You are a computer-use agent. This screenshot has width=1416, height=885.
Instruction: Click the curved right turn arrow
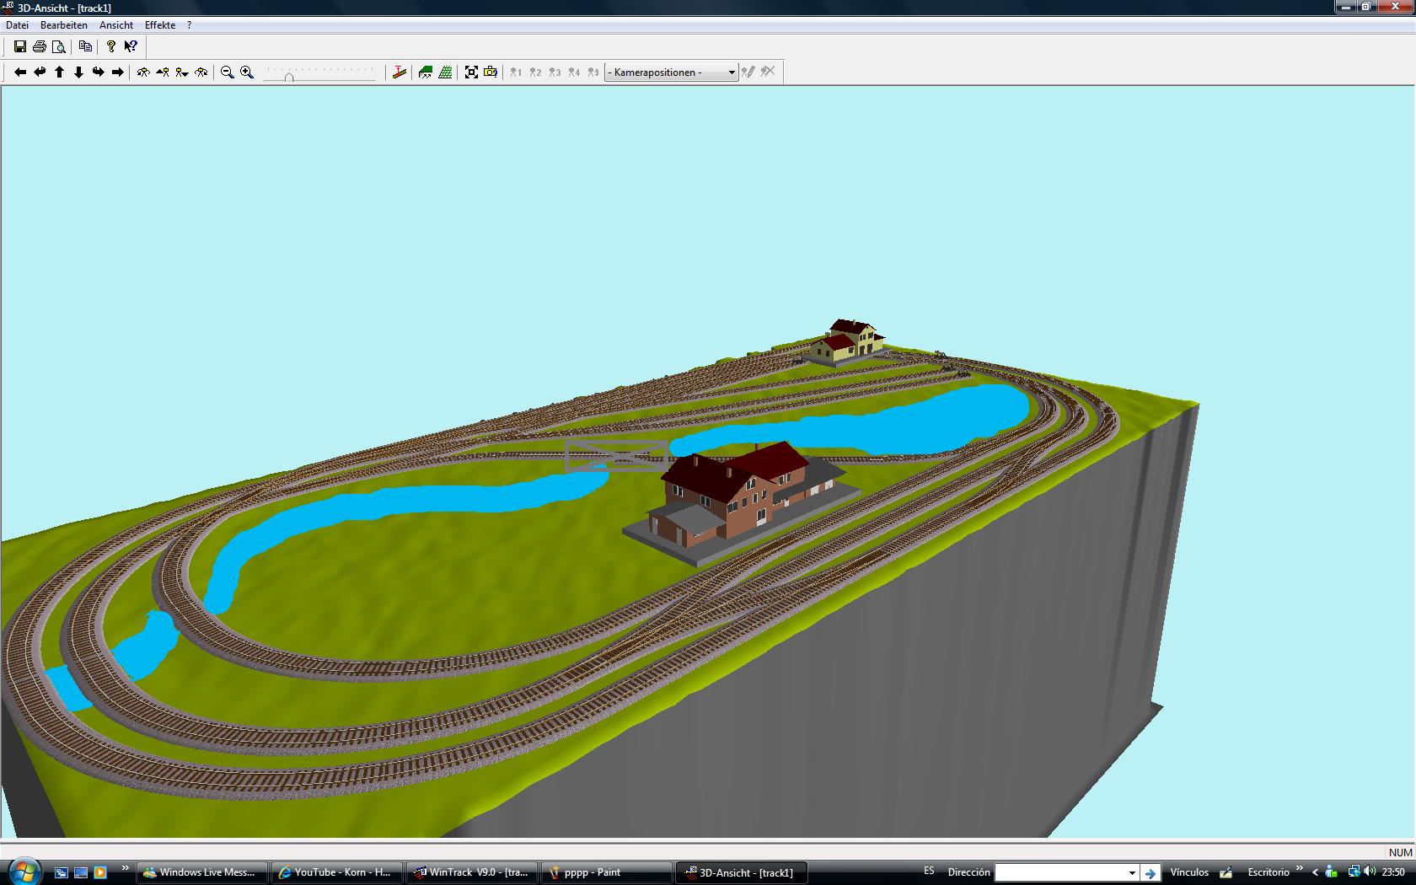tap(98, 72)
